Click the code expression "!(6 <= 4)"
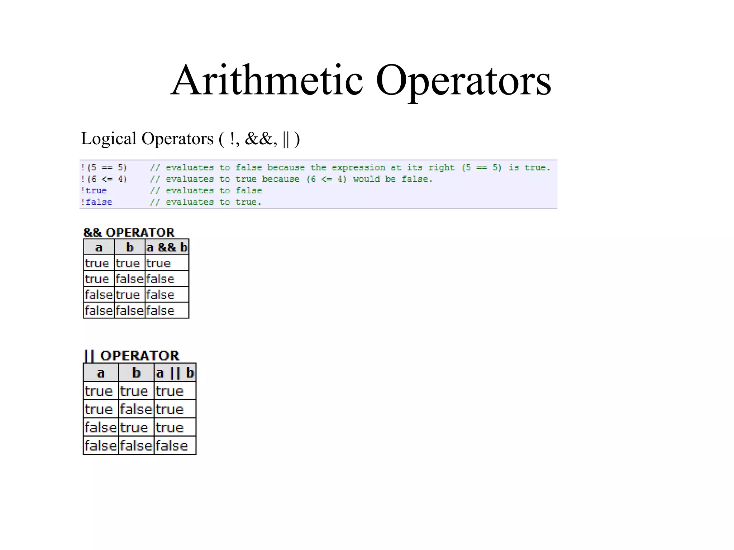This screenshot has width=734, height=550. pos(104,179)
